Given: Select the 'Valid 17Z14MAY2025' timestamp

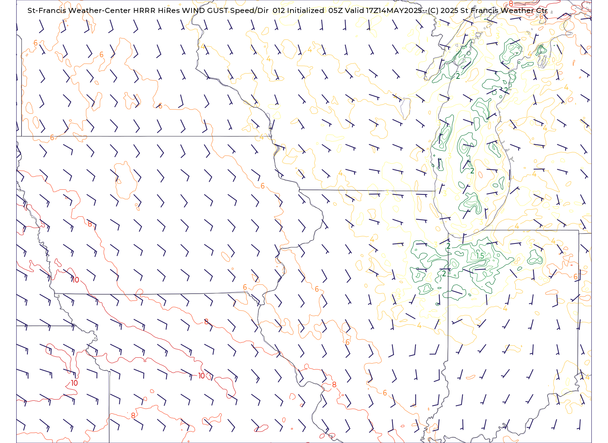Looking at the screenshot, I should (x=383, y=10).
